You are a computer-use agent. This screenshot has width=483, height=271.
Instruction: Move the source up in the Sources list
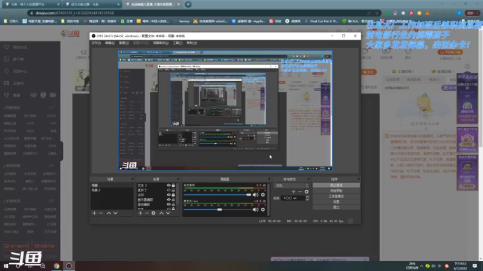pyautogui.click(x=161, y=213)
